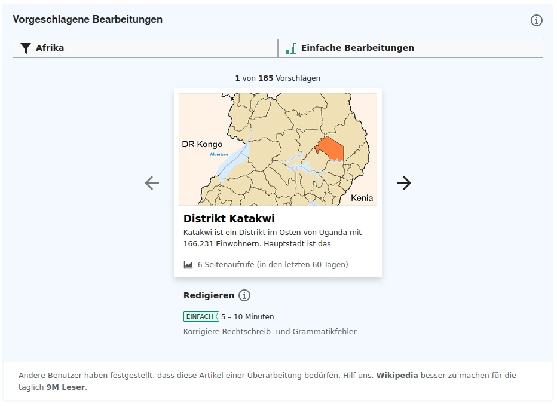Open the Afrika topic filter
The height and width of the screenshot is (406, 557).
click(x=145, y=48)
